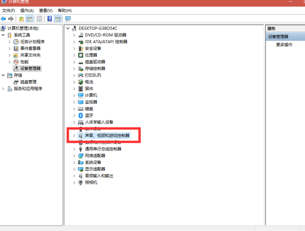Image resolution: width=305 pixels, height=231 pixels.
Task: Click the 电池 battery device icon
Action: point(81,82)
